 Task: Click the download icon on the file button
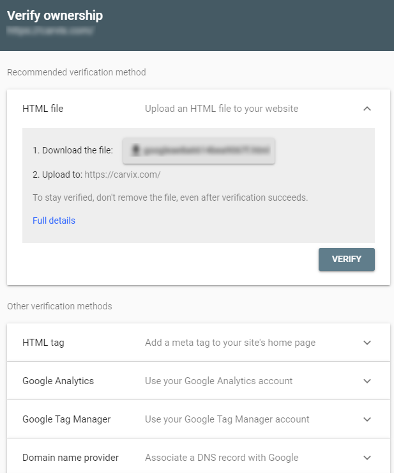(x=135, y=151)
